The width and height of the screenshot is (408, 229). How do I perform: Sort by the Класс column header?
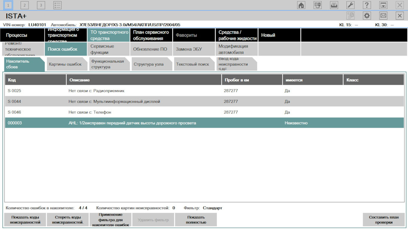374,80
